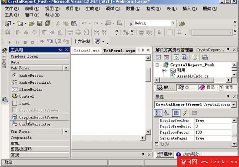239x167 pixels.
Task: Click the Redo arrow icon
Action: coord(96,23)
